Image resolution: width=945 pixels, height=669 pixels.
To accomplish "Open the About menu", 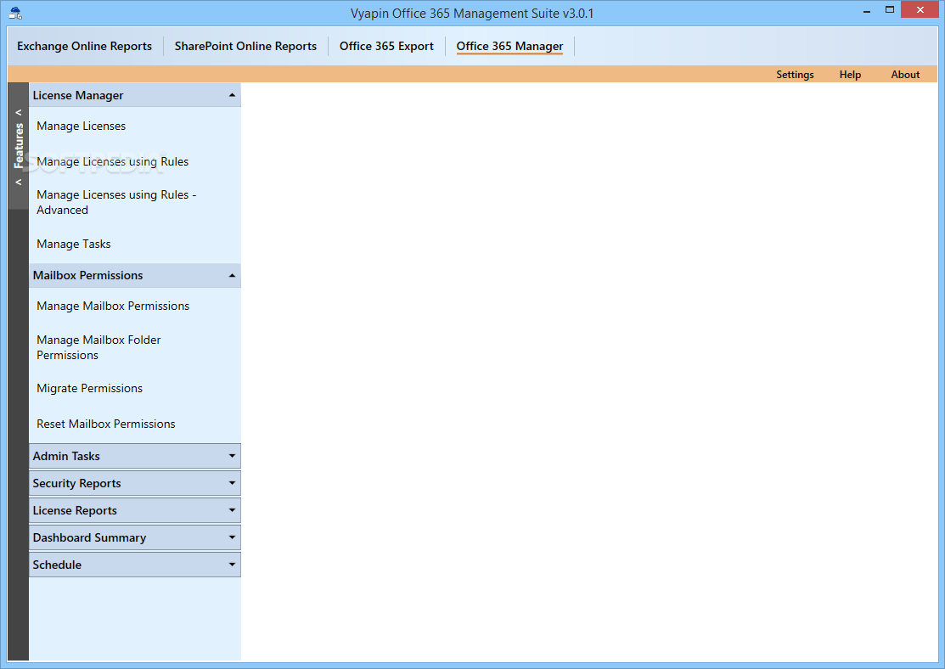I will coord(905,75).
